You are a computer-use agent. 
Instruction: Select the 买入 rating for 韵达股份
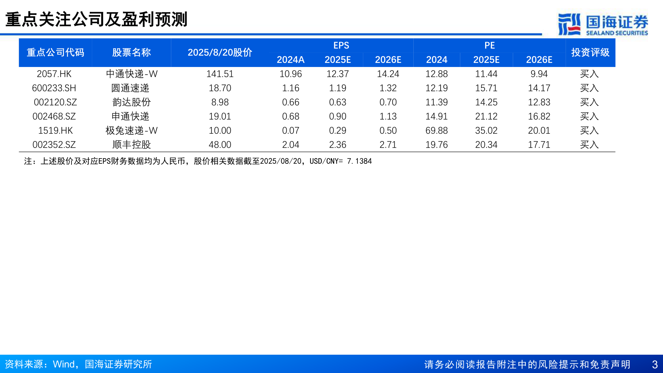click(589, 102)
